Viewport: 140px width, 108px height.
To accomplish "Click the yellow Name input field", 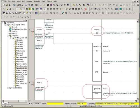I will tap(55, 104).
